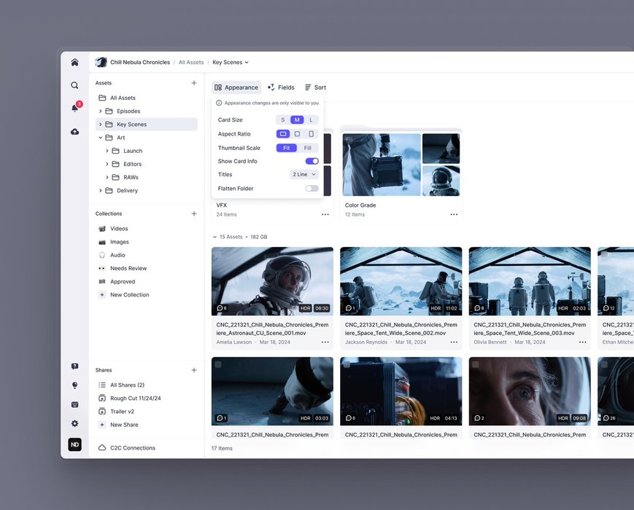634x510 pixels.
Task: Open All Shares (2) list
Action: pyautogui.click(x=147, y=385)
